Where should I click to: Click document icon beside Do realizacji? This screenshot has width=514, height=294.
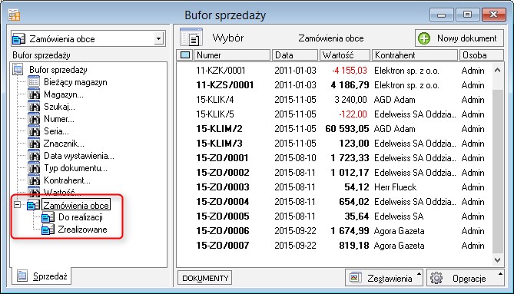pos(48,217)
